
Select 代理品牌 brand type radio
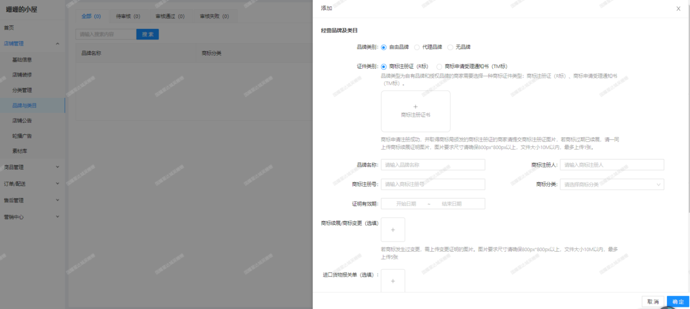point(417,47)
